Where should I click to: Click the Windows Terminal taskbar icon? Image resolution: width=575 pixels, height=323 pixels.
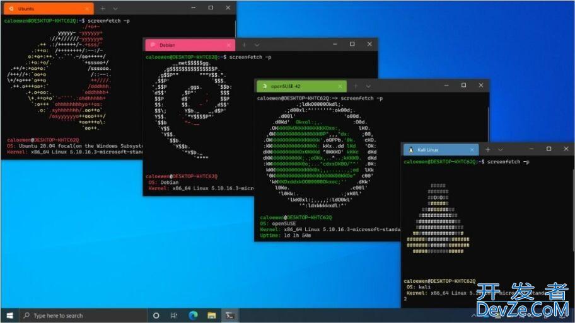point(231,315)
